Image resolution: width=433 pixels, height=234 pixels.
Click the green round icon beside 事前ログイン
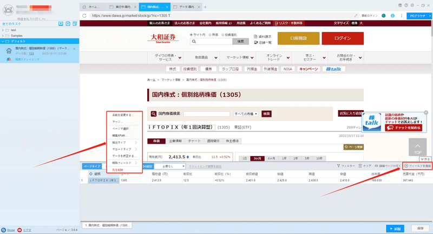(384, 16)
